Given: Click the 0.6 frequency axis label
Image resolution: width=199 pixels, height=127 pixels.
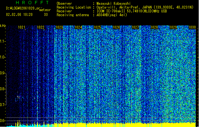Looking at the screenshot, I should (3, 121).
